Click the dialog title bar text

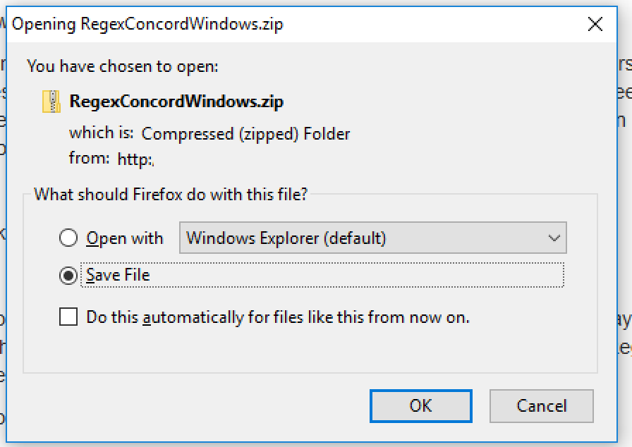(147, 25)
